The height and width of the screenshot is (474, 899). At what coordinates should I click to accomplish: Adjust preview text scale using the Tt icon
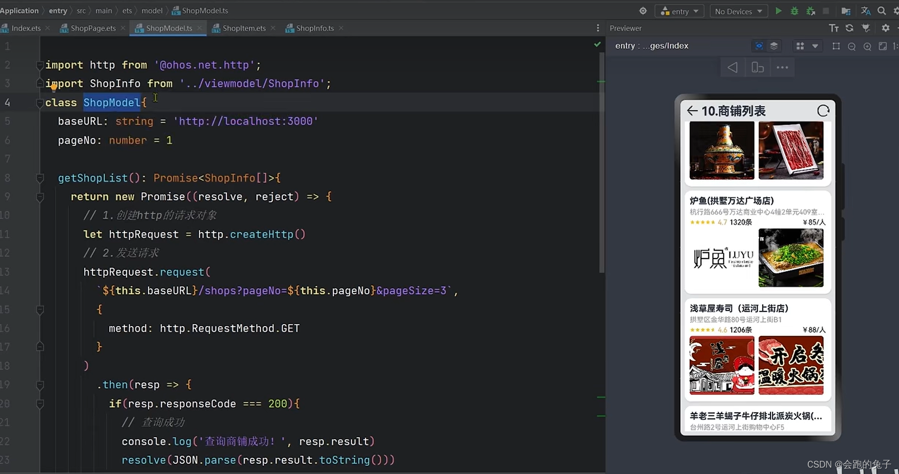(834, 28)
